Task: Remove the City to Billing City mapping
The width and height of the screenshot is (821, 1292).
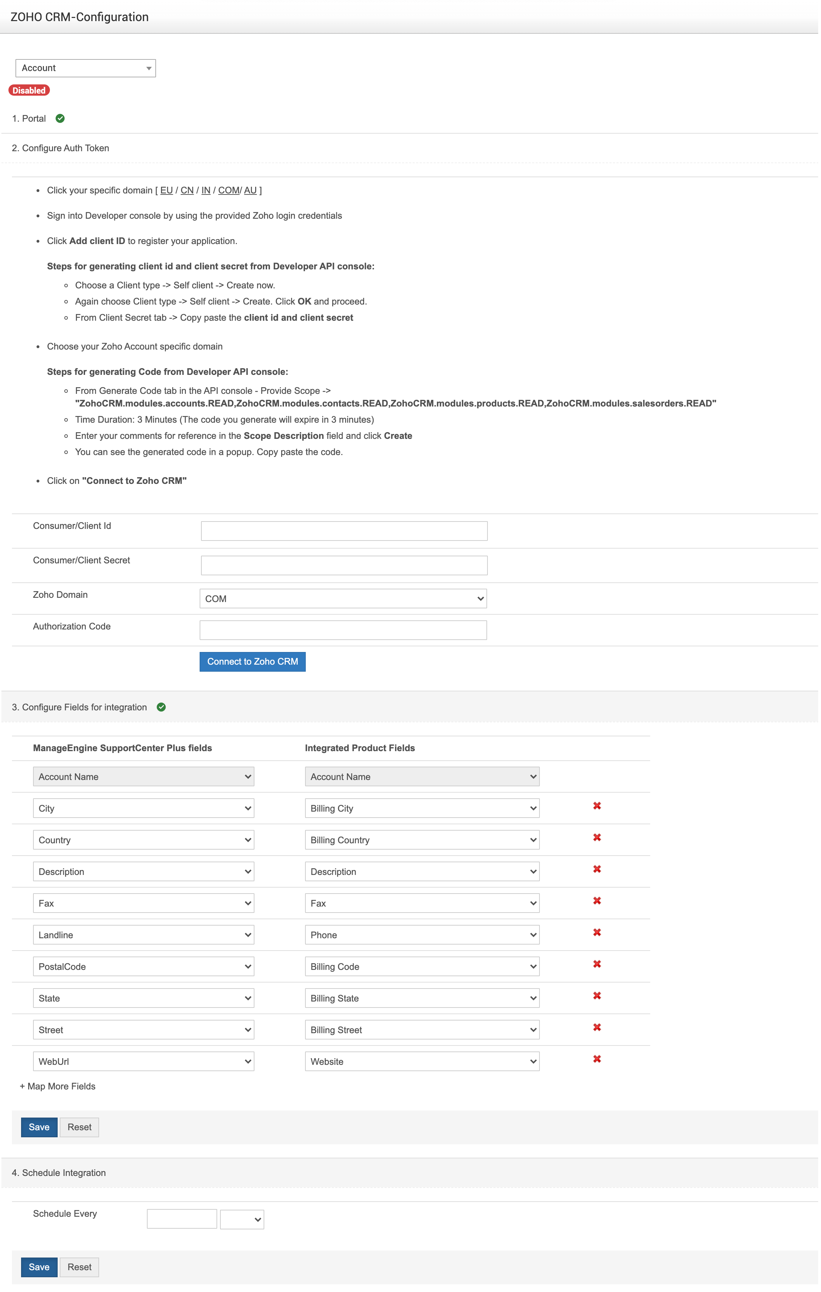Action: [x=597, y=805]
